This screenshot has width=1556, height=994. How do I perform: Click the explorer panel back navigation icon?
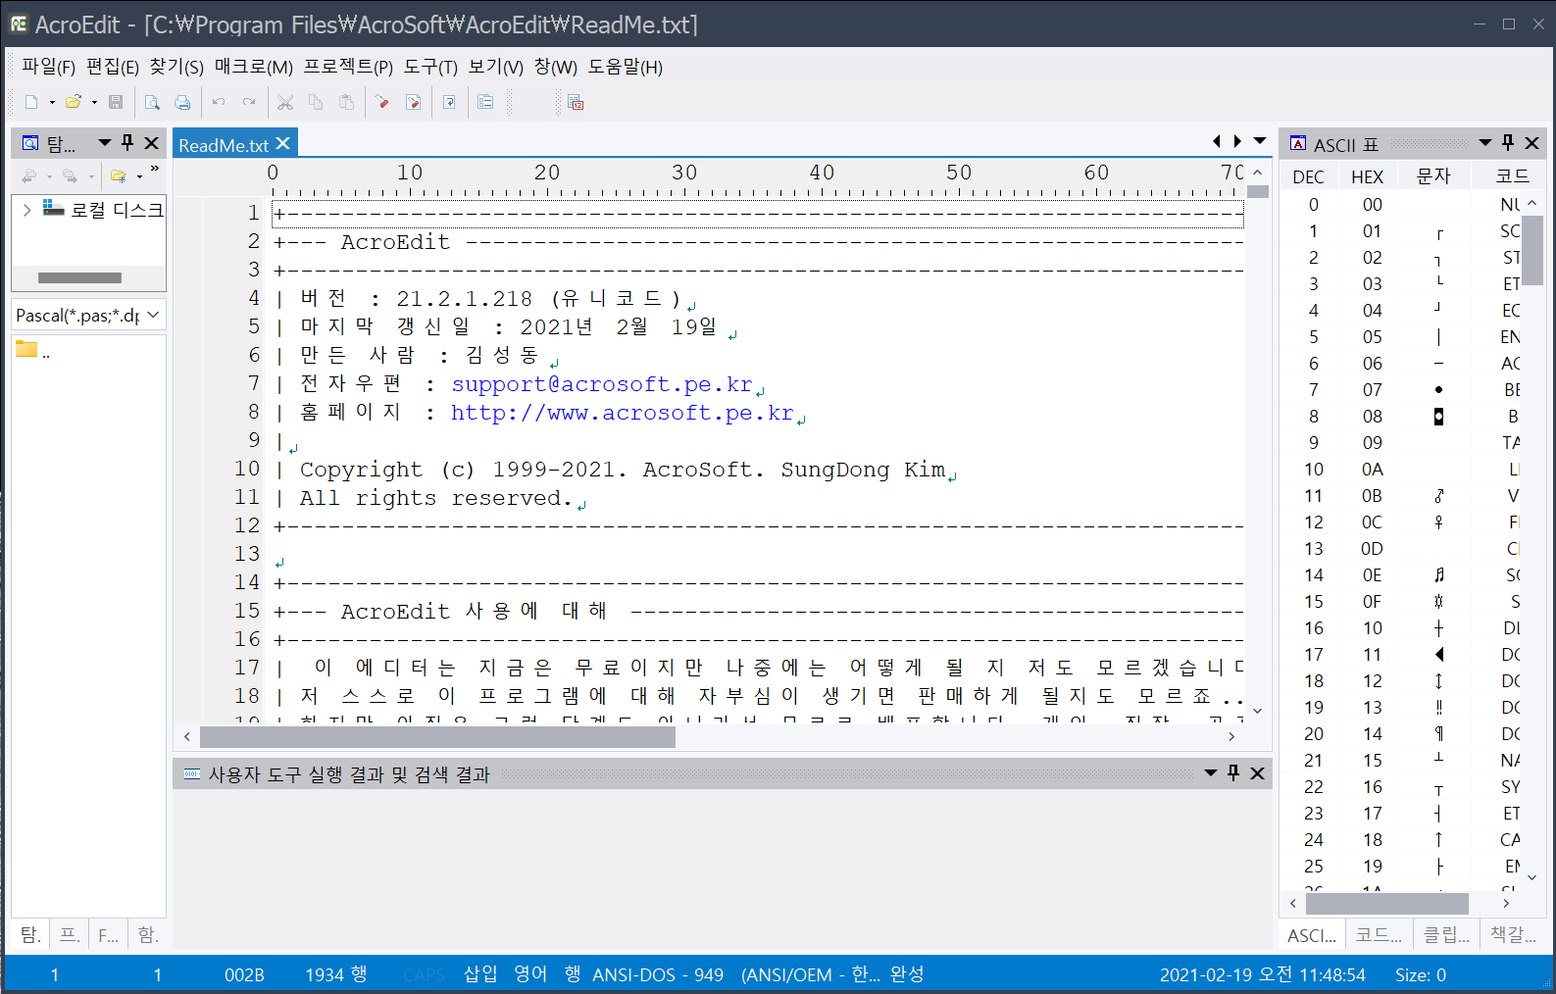(x=29, y=175)
